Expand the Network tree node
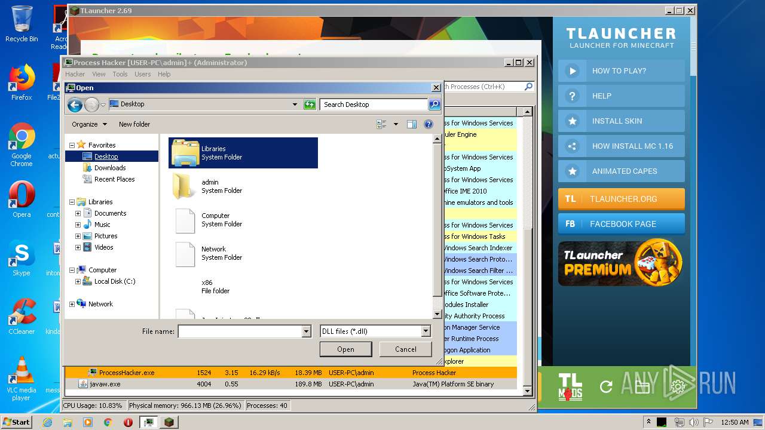The image size is (765, 430). coord(72,304)
